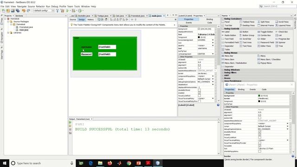Screen dimensions: 297x167
Task: Toggle focusCycleRoot checkbox in JPanel1 properties window
Action: click(x=260, y=137)
